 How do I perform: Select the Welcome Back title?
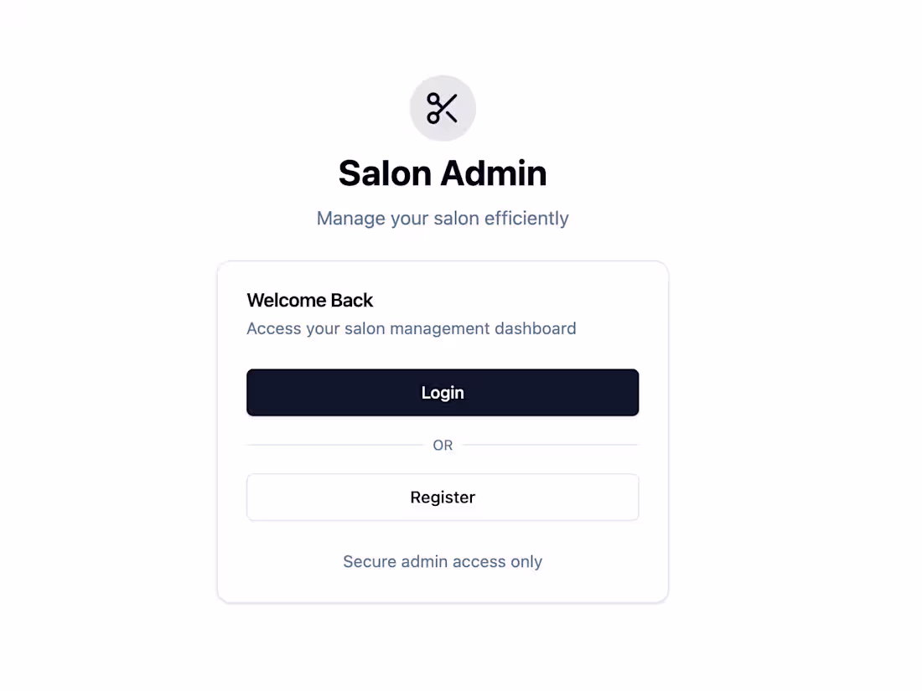(x=310, y=300)
